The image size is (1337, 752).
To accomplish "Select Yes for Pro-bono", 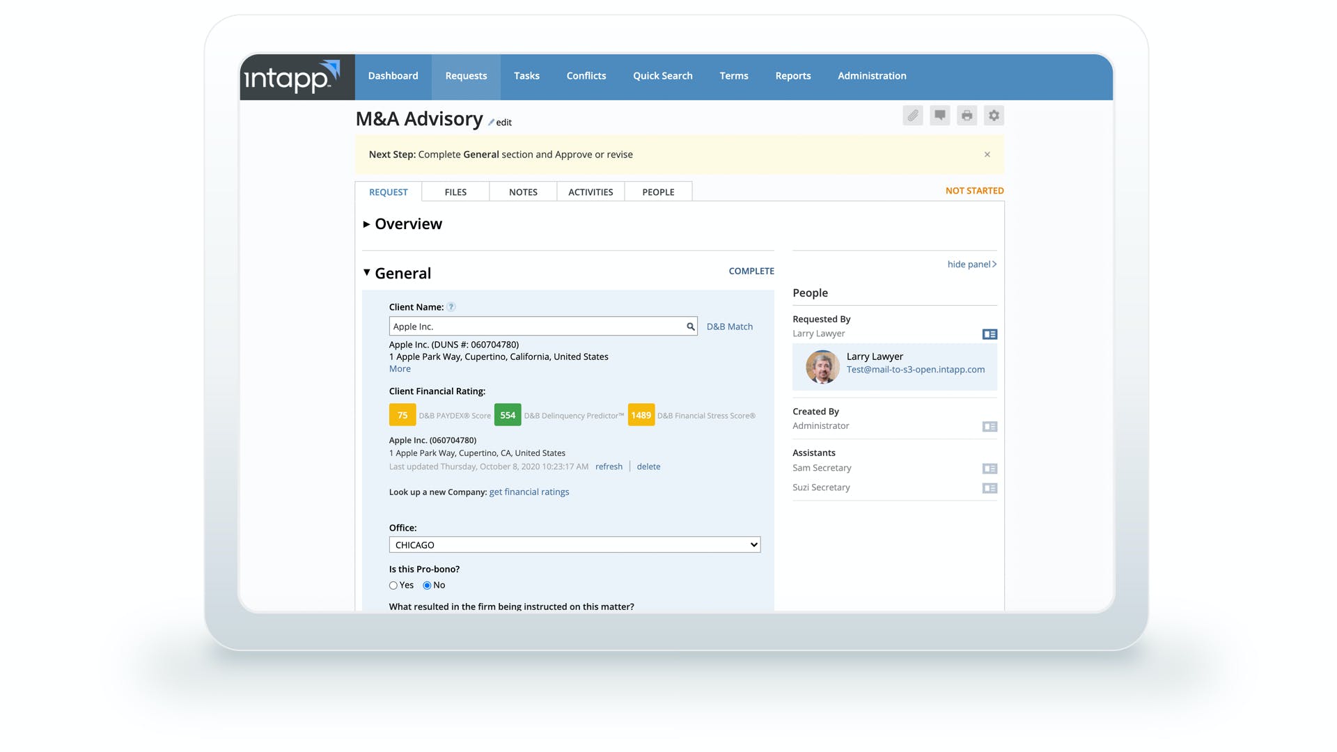I will (393, 586).
